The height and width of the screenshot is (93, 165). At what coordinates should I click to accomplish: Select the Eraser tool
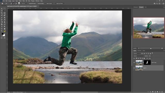click(x=5, y=20)
